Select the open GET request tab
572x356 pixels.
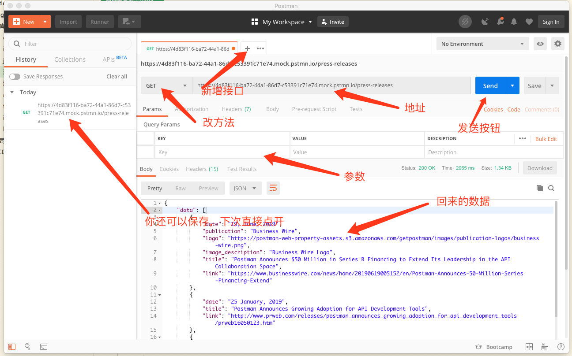pos(190,48)
